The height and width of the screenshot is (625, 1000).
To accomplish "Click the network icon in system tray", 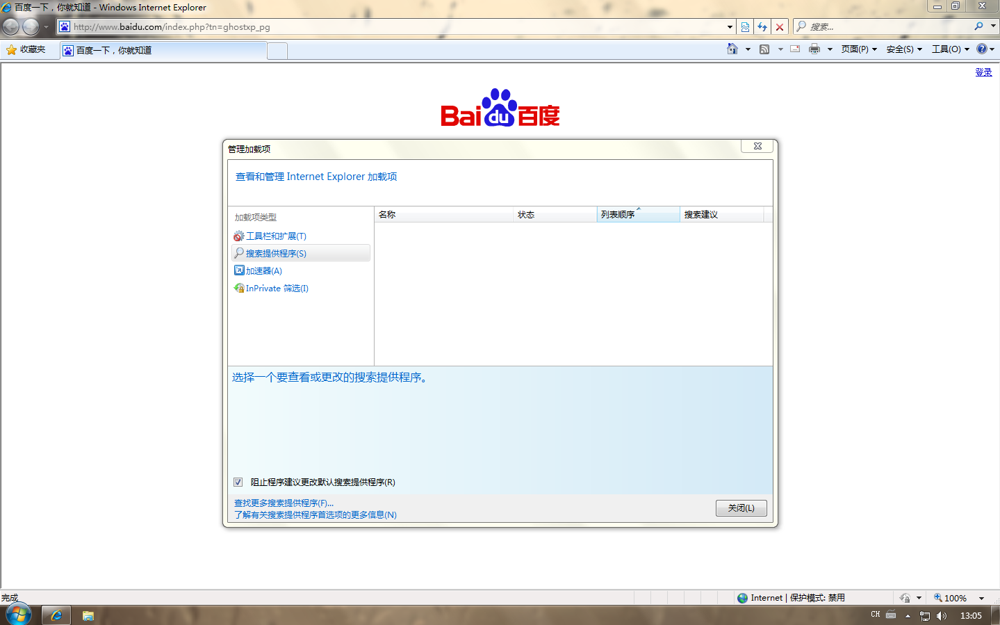I will [925, 616].
